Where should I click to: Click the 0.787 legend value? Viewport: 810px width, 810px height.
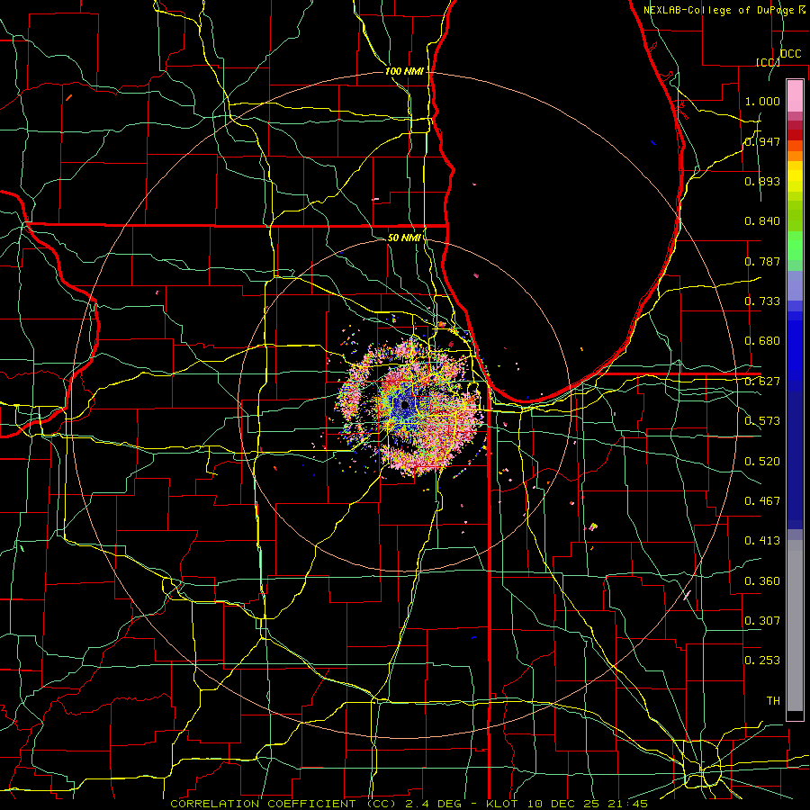(762, 261)
